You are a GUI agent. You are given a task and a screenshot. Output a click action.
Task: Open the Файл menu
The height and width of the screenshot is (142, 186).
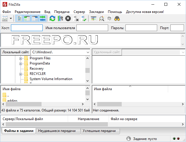pyautogui.click(x=6, y=12)
